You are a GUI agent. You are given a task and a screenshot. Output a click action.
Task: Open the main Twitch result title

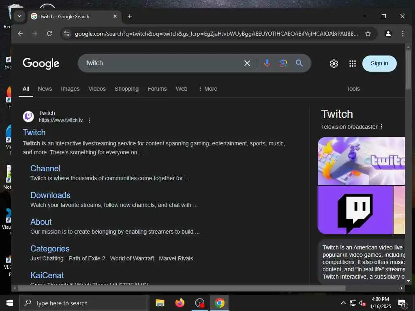(34, 132)
